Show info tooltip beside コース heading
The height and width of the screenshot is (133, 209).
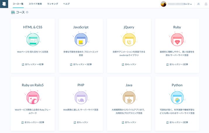pos(27,13)
